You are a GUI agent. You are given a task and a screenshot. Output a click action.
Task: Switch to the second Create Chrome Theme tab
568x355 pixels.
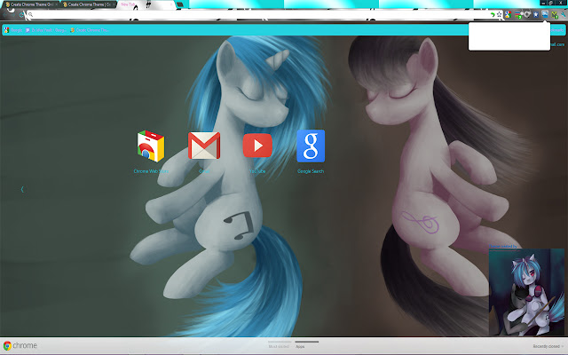[x=89, y=4]
